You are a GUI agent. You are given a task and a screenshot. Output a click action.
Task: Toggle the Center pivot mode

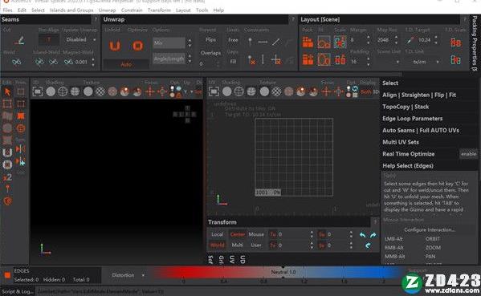[238, 234]
